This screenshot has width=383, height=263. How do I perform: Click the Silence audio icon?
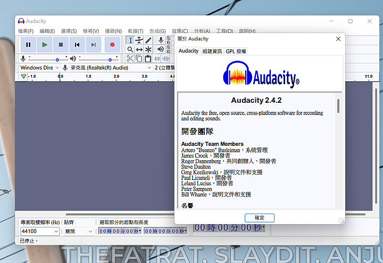coord(166,59)
